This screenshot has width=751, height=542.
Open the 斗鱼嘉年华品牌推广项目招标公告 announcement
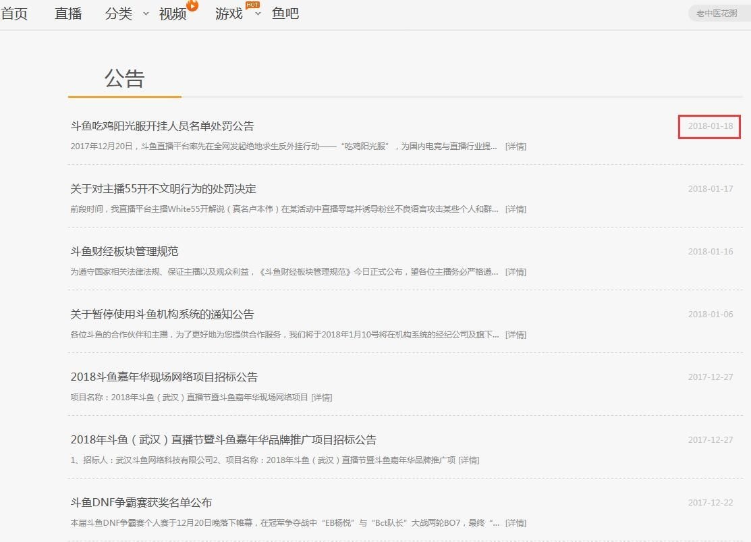click(x=223, y=440)
